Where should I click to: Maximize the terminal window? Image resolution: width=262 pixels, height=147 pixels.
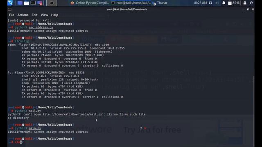248,9
